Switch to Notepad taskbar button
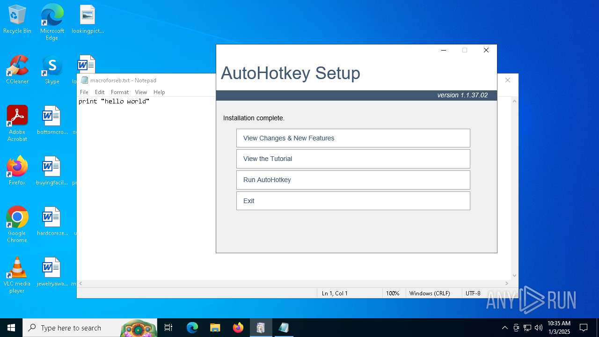 [284, 328]
